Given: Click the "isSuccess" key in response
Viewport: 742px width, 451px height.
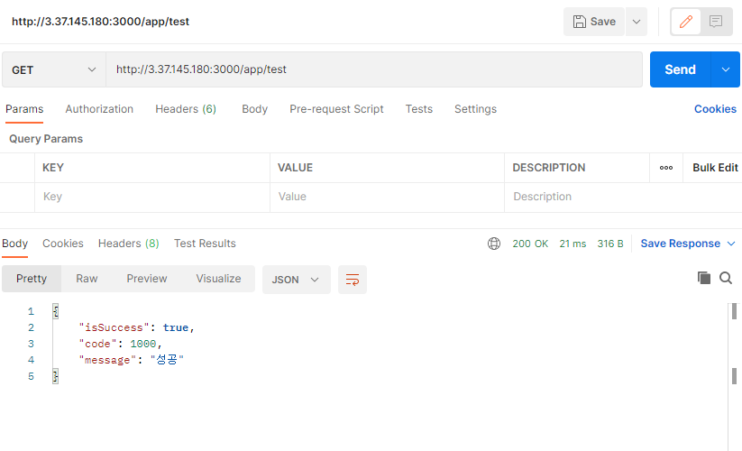Looking at the screenshot, I should (x=114, y=327).
